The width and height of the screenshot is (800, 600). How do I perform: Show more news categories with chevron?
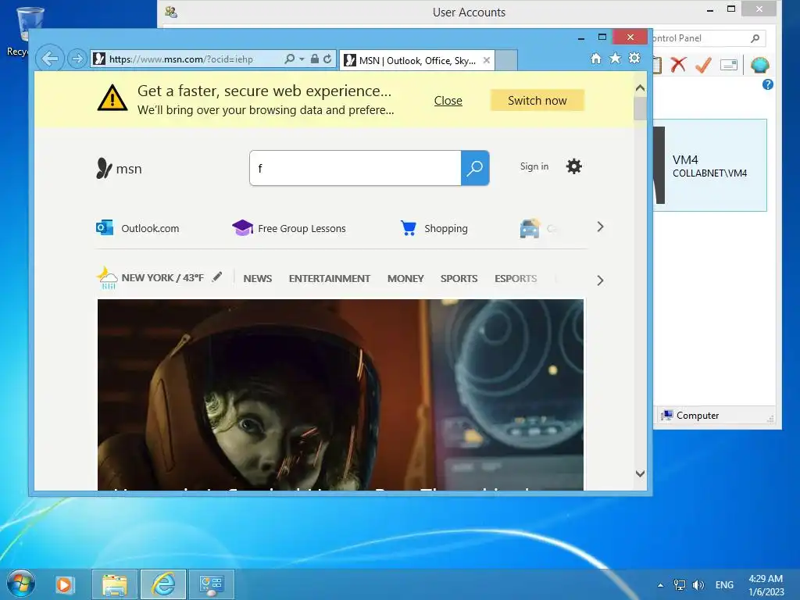coord(600,280)
